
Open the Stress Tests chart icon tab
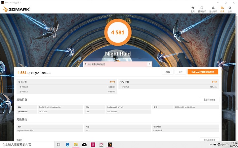pos(213,9)
